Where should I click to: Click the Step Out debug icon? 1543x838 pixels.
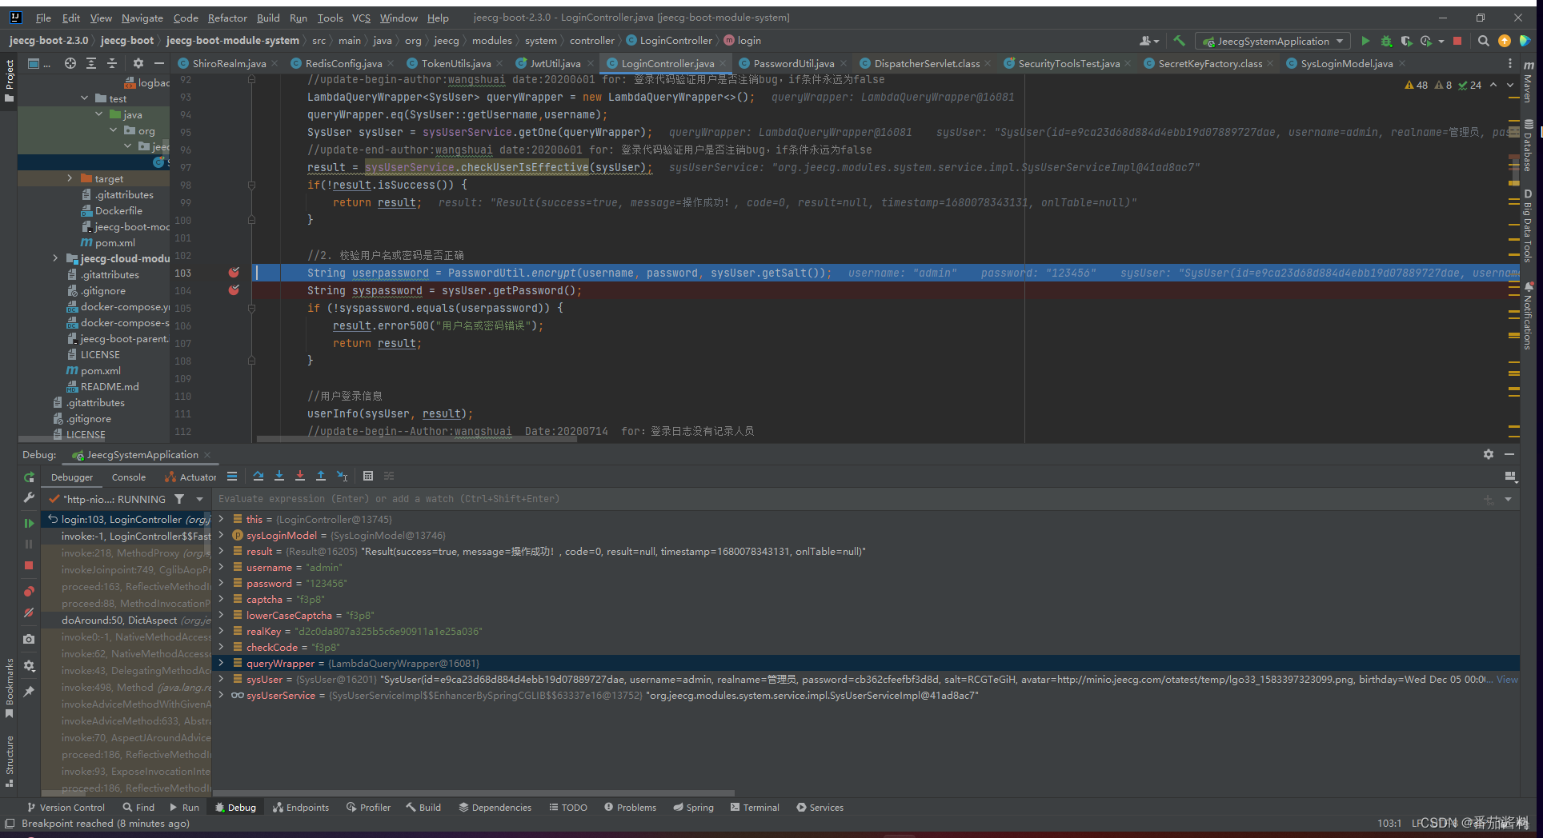click(321, 476)
